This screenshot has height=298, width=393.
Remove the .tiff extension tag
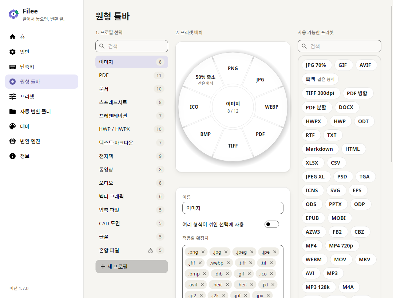(251, 263)
